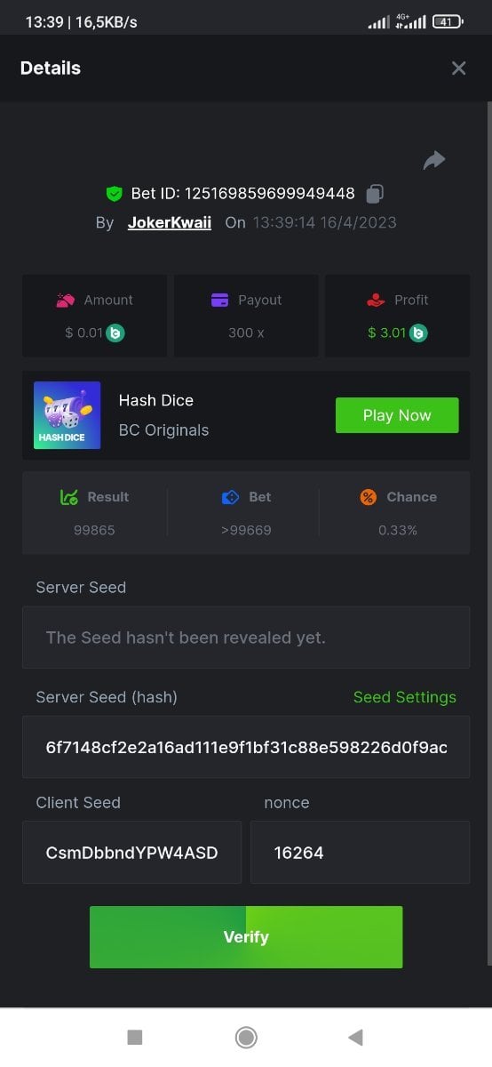
Task: Tap the purple Payout card icon
Action: coord(220,301)
